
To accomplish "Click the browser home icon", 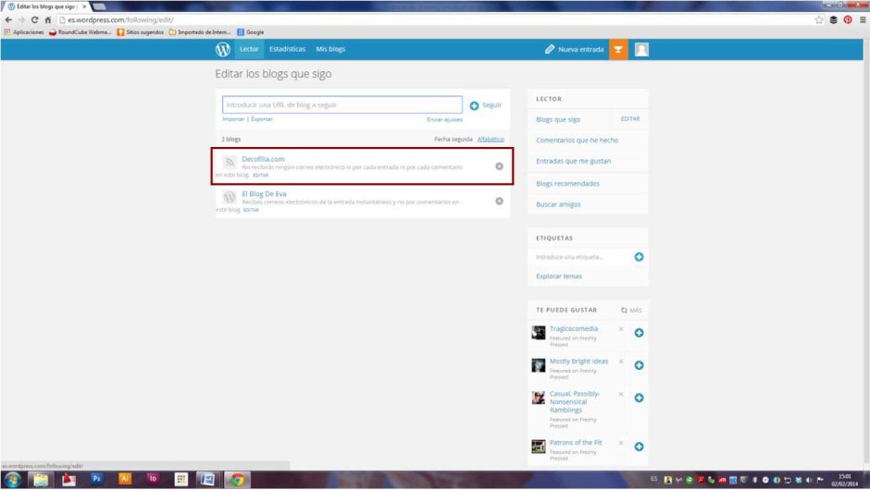I will 48,20.
